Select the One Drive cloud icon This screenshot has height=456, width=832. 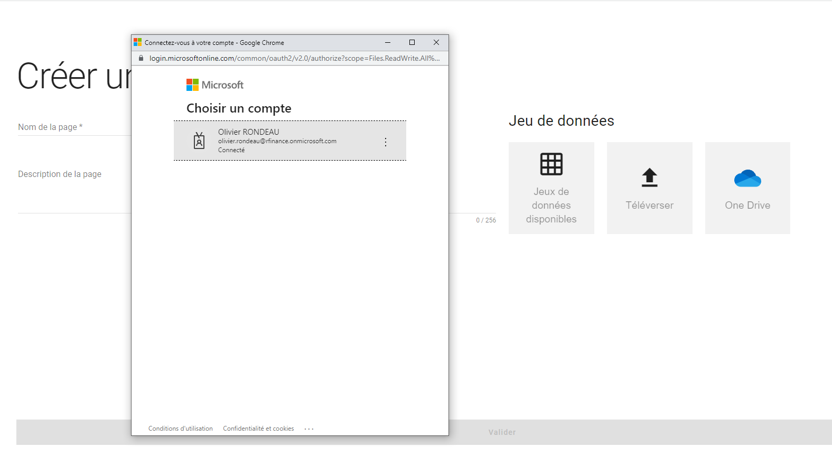click(x=747, y=179)
